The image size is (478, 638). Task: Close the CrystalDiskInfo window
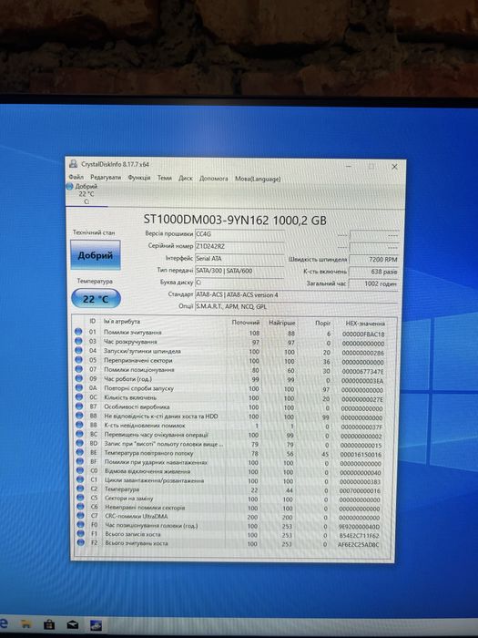pyautogui.click(x=394, y=167)
